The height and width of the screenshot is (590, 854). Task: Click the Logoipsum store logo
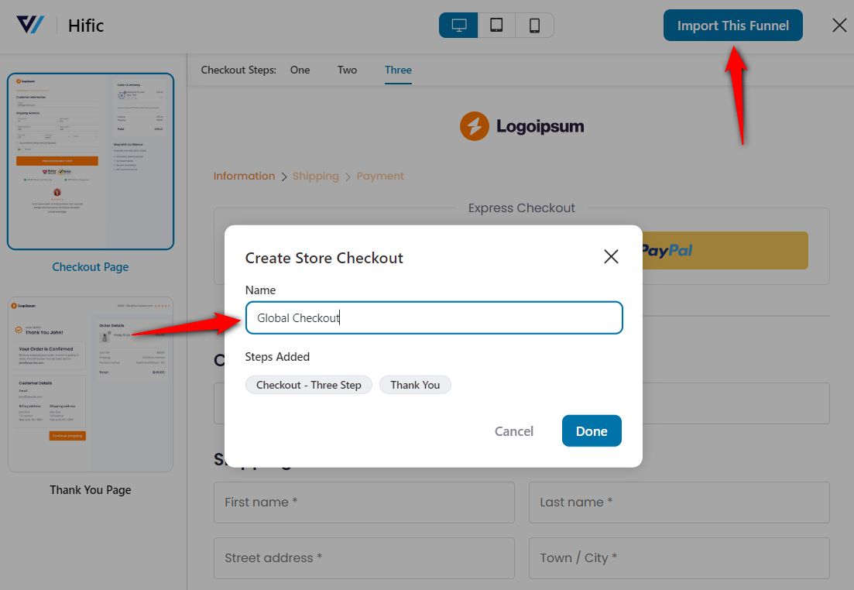pyautogui.click(x=521, y=125)
